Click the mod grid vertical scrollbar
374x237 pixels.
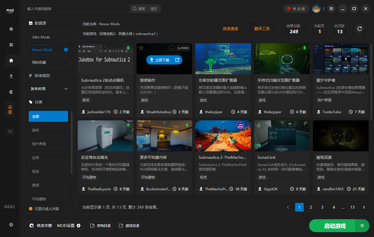click(372, 82)
